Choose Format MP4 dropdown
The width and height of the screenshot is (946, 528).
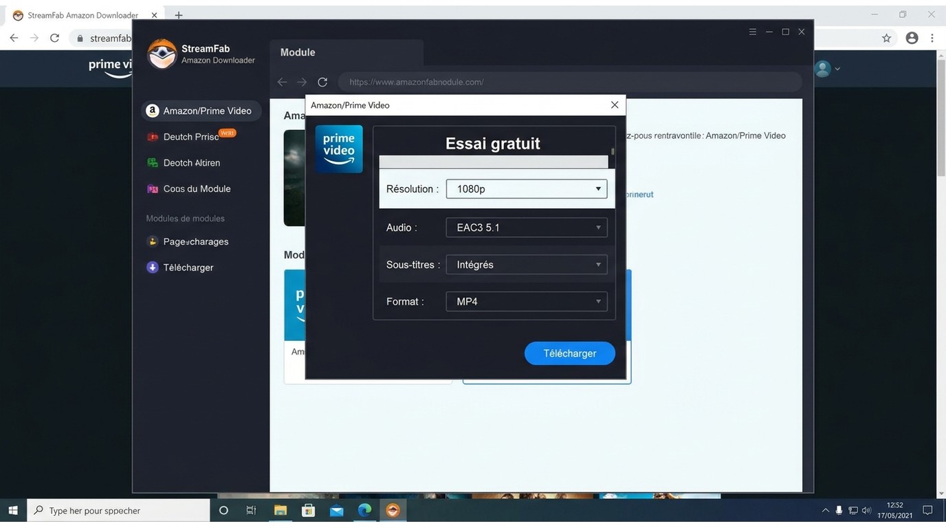click(x=527, y=302)
